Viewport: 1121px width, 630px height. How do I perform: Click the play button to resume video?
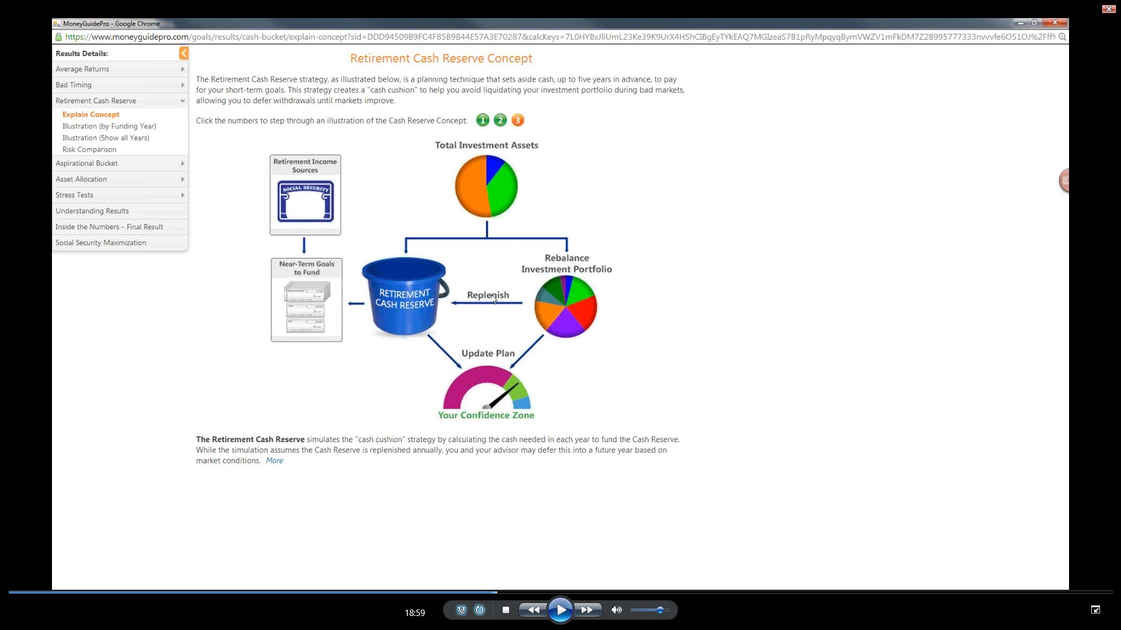point(560,610)
